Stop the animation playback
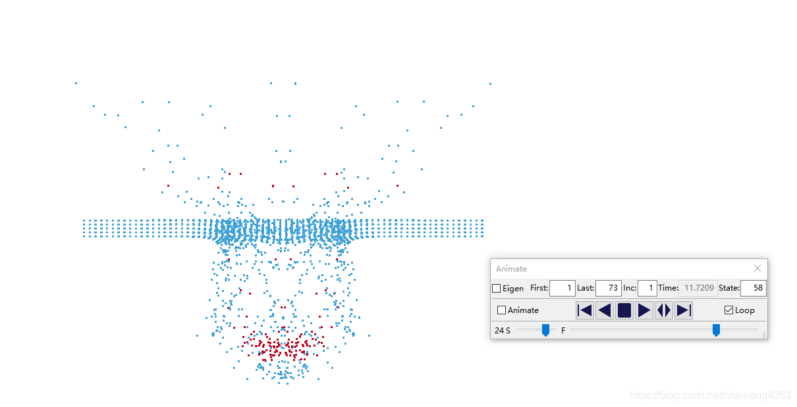797x407 pixels. coord(624,310)
